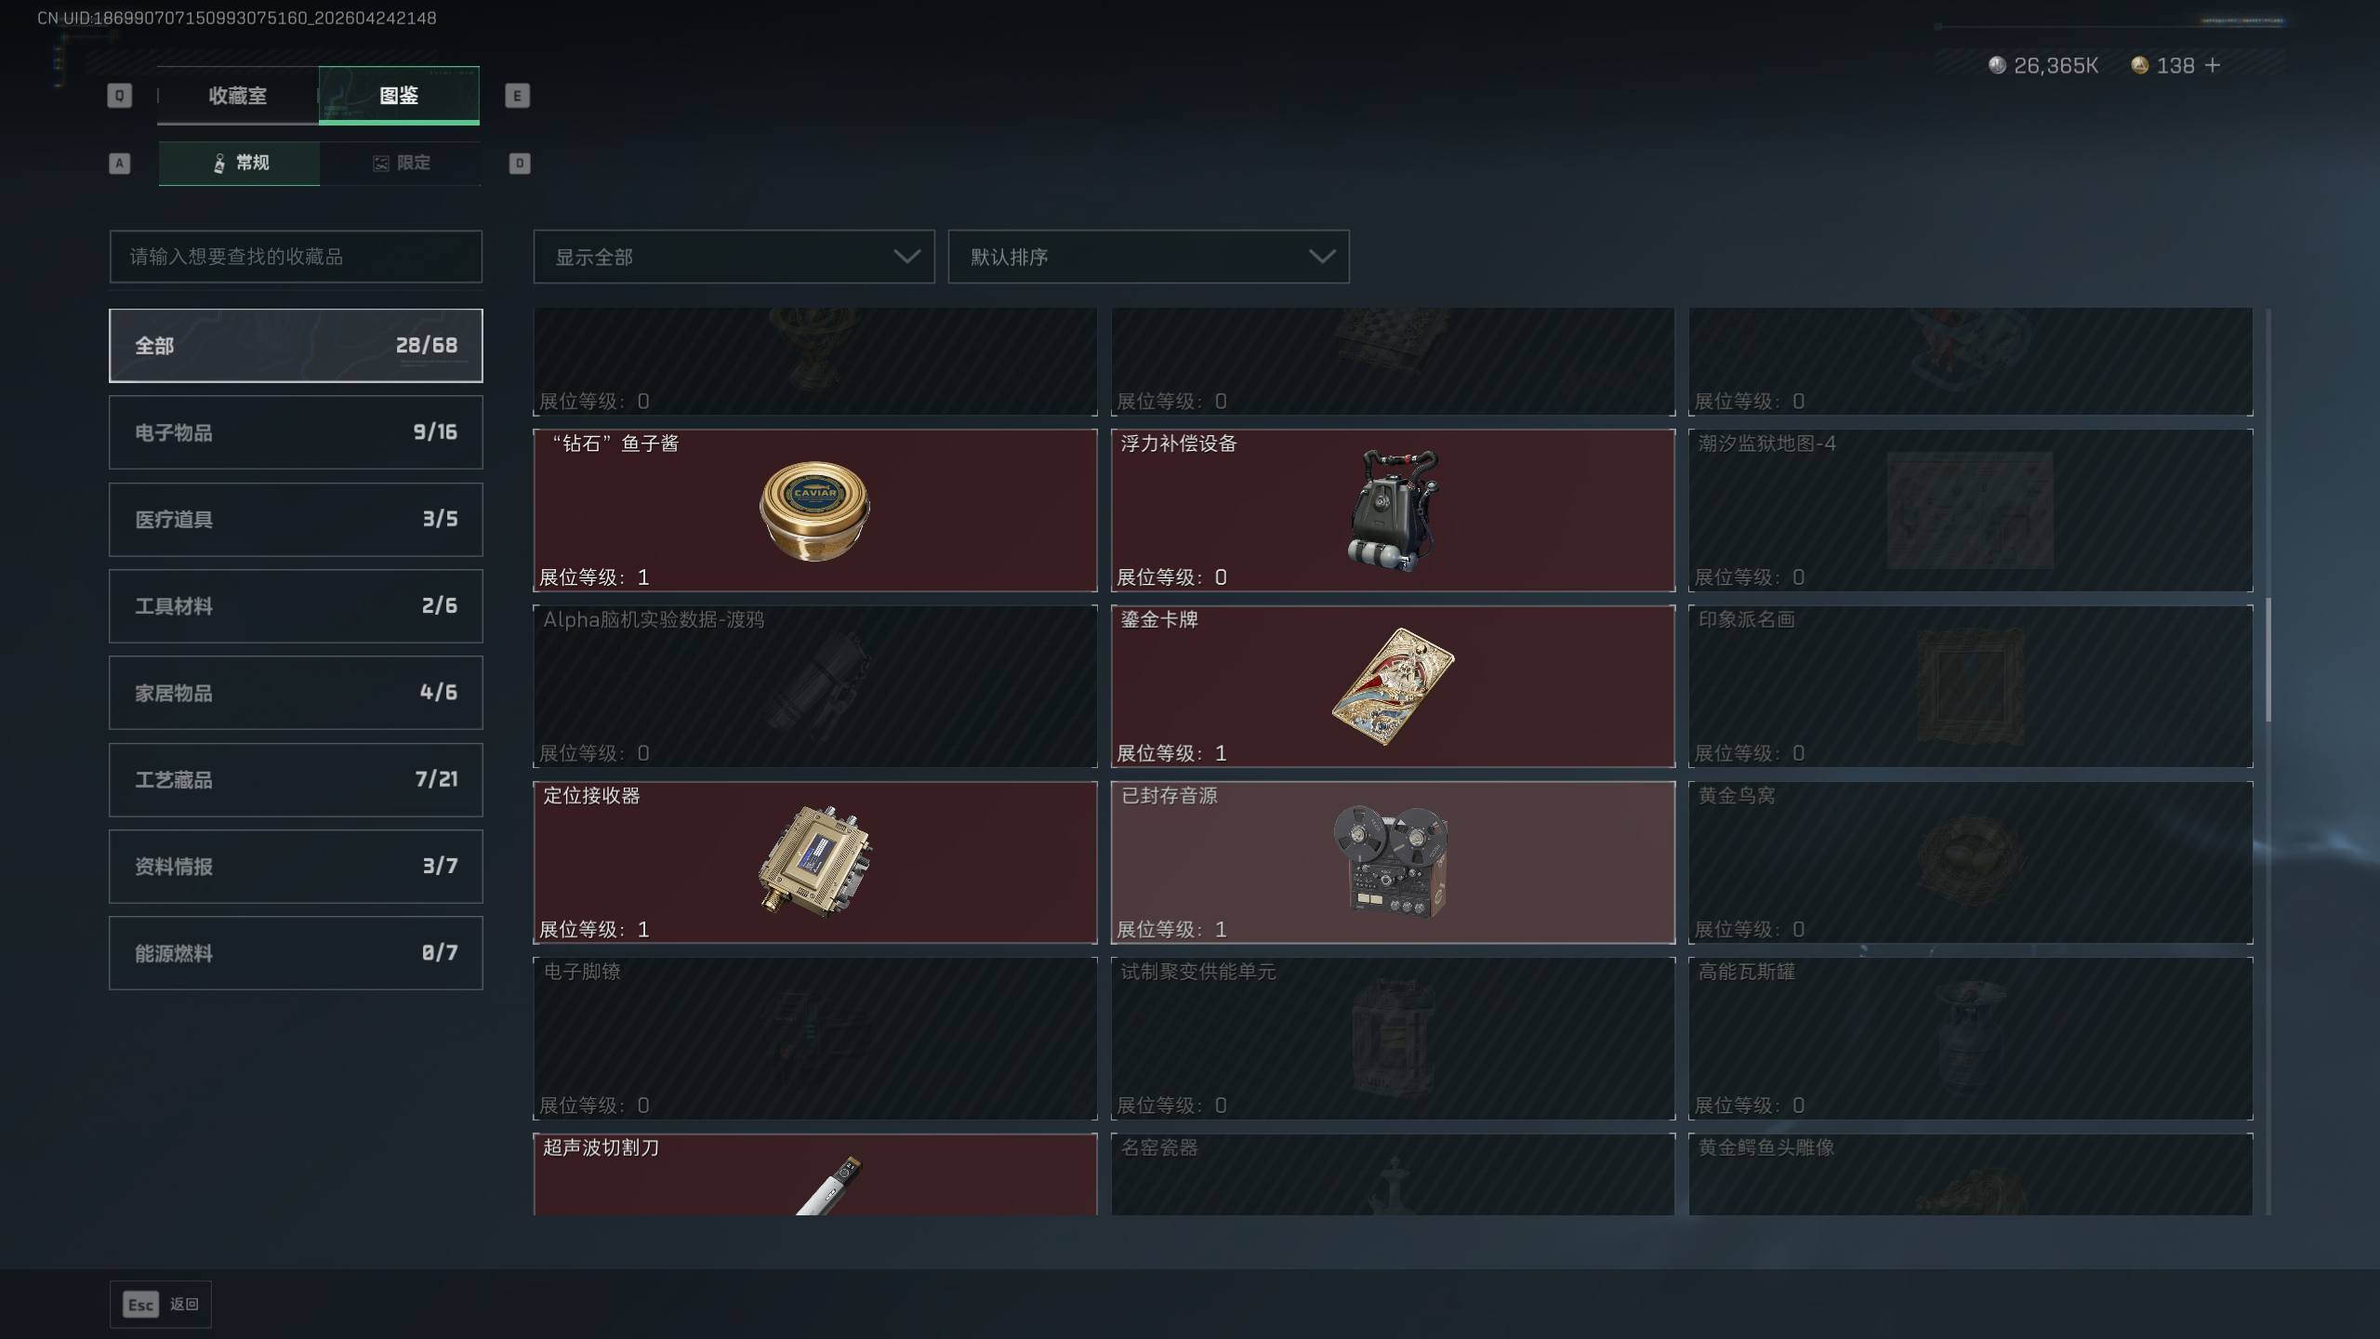The width and height of the screenshot is (2380, 1339).
Task: Click the 超声波切割刀 cutter icon
Action: (x=829, y=1186)
